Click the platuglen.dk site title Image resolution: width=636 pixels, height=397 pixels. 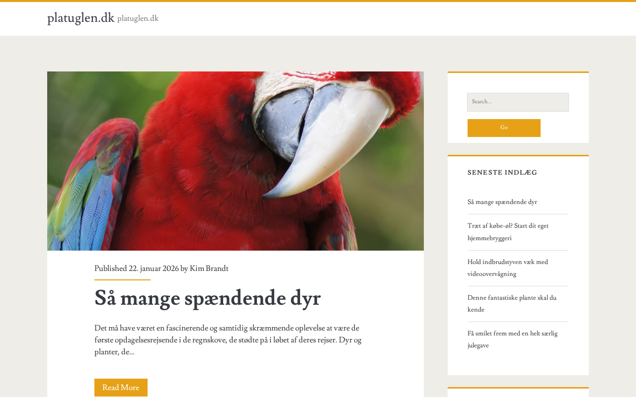[x=80, y=18]
